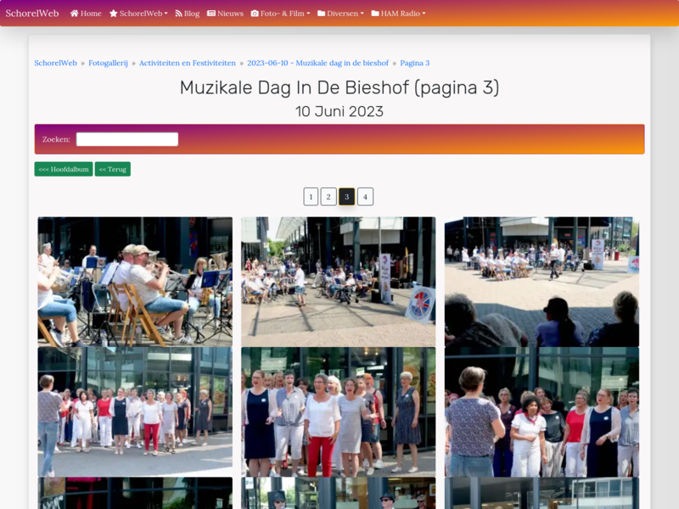The height and width of the screenshot is (509, 679).
Task: Open the HAM Radio menu
Action: point(398,14)
